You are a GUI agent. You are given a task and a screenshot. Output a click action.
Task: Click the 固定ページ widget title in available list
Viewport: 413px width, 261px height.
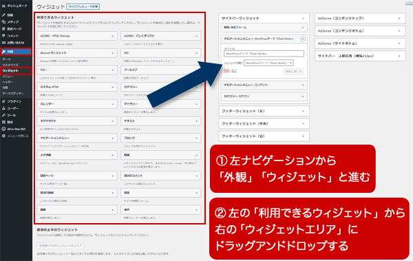click(47, 176)
